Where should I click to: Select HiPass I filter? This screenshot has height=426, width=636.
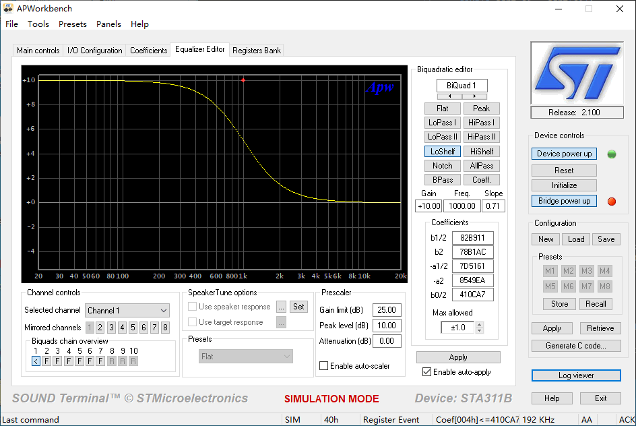click(482, 123)
